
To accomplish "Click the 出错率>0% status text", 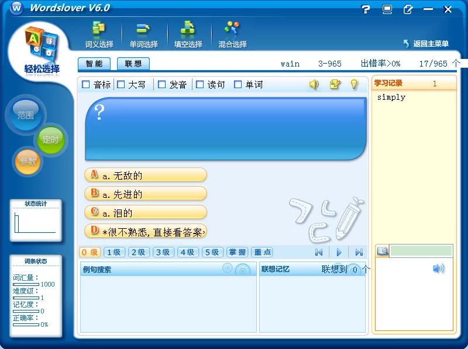I will [381, 64].
